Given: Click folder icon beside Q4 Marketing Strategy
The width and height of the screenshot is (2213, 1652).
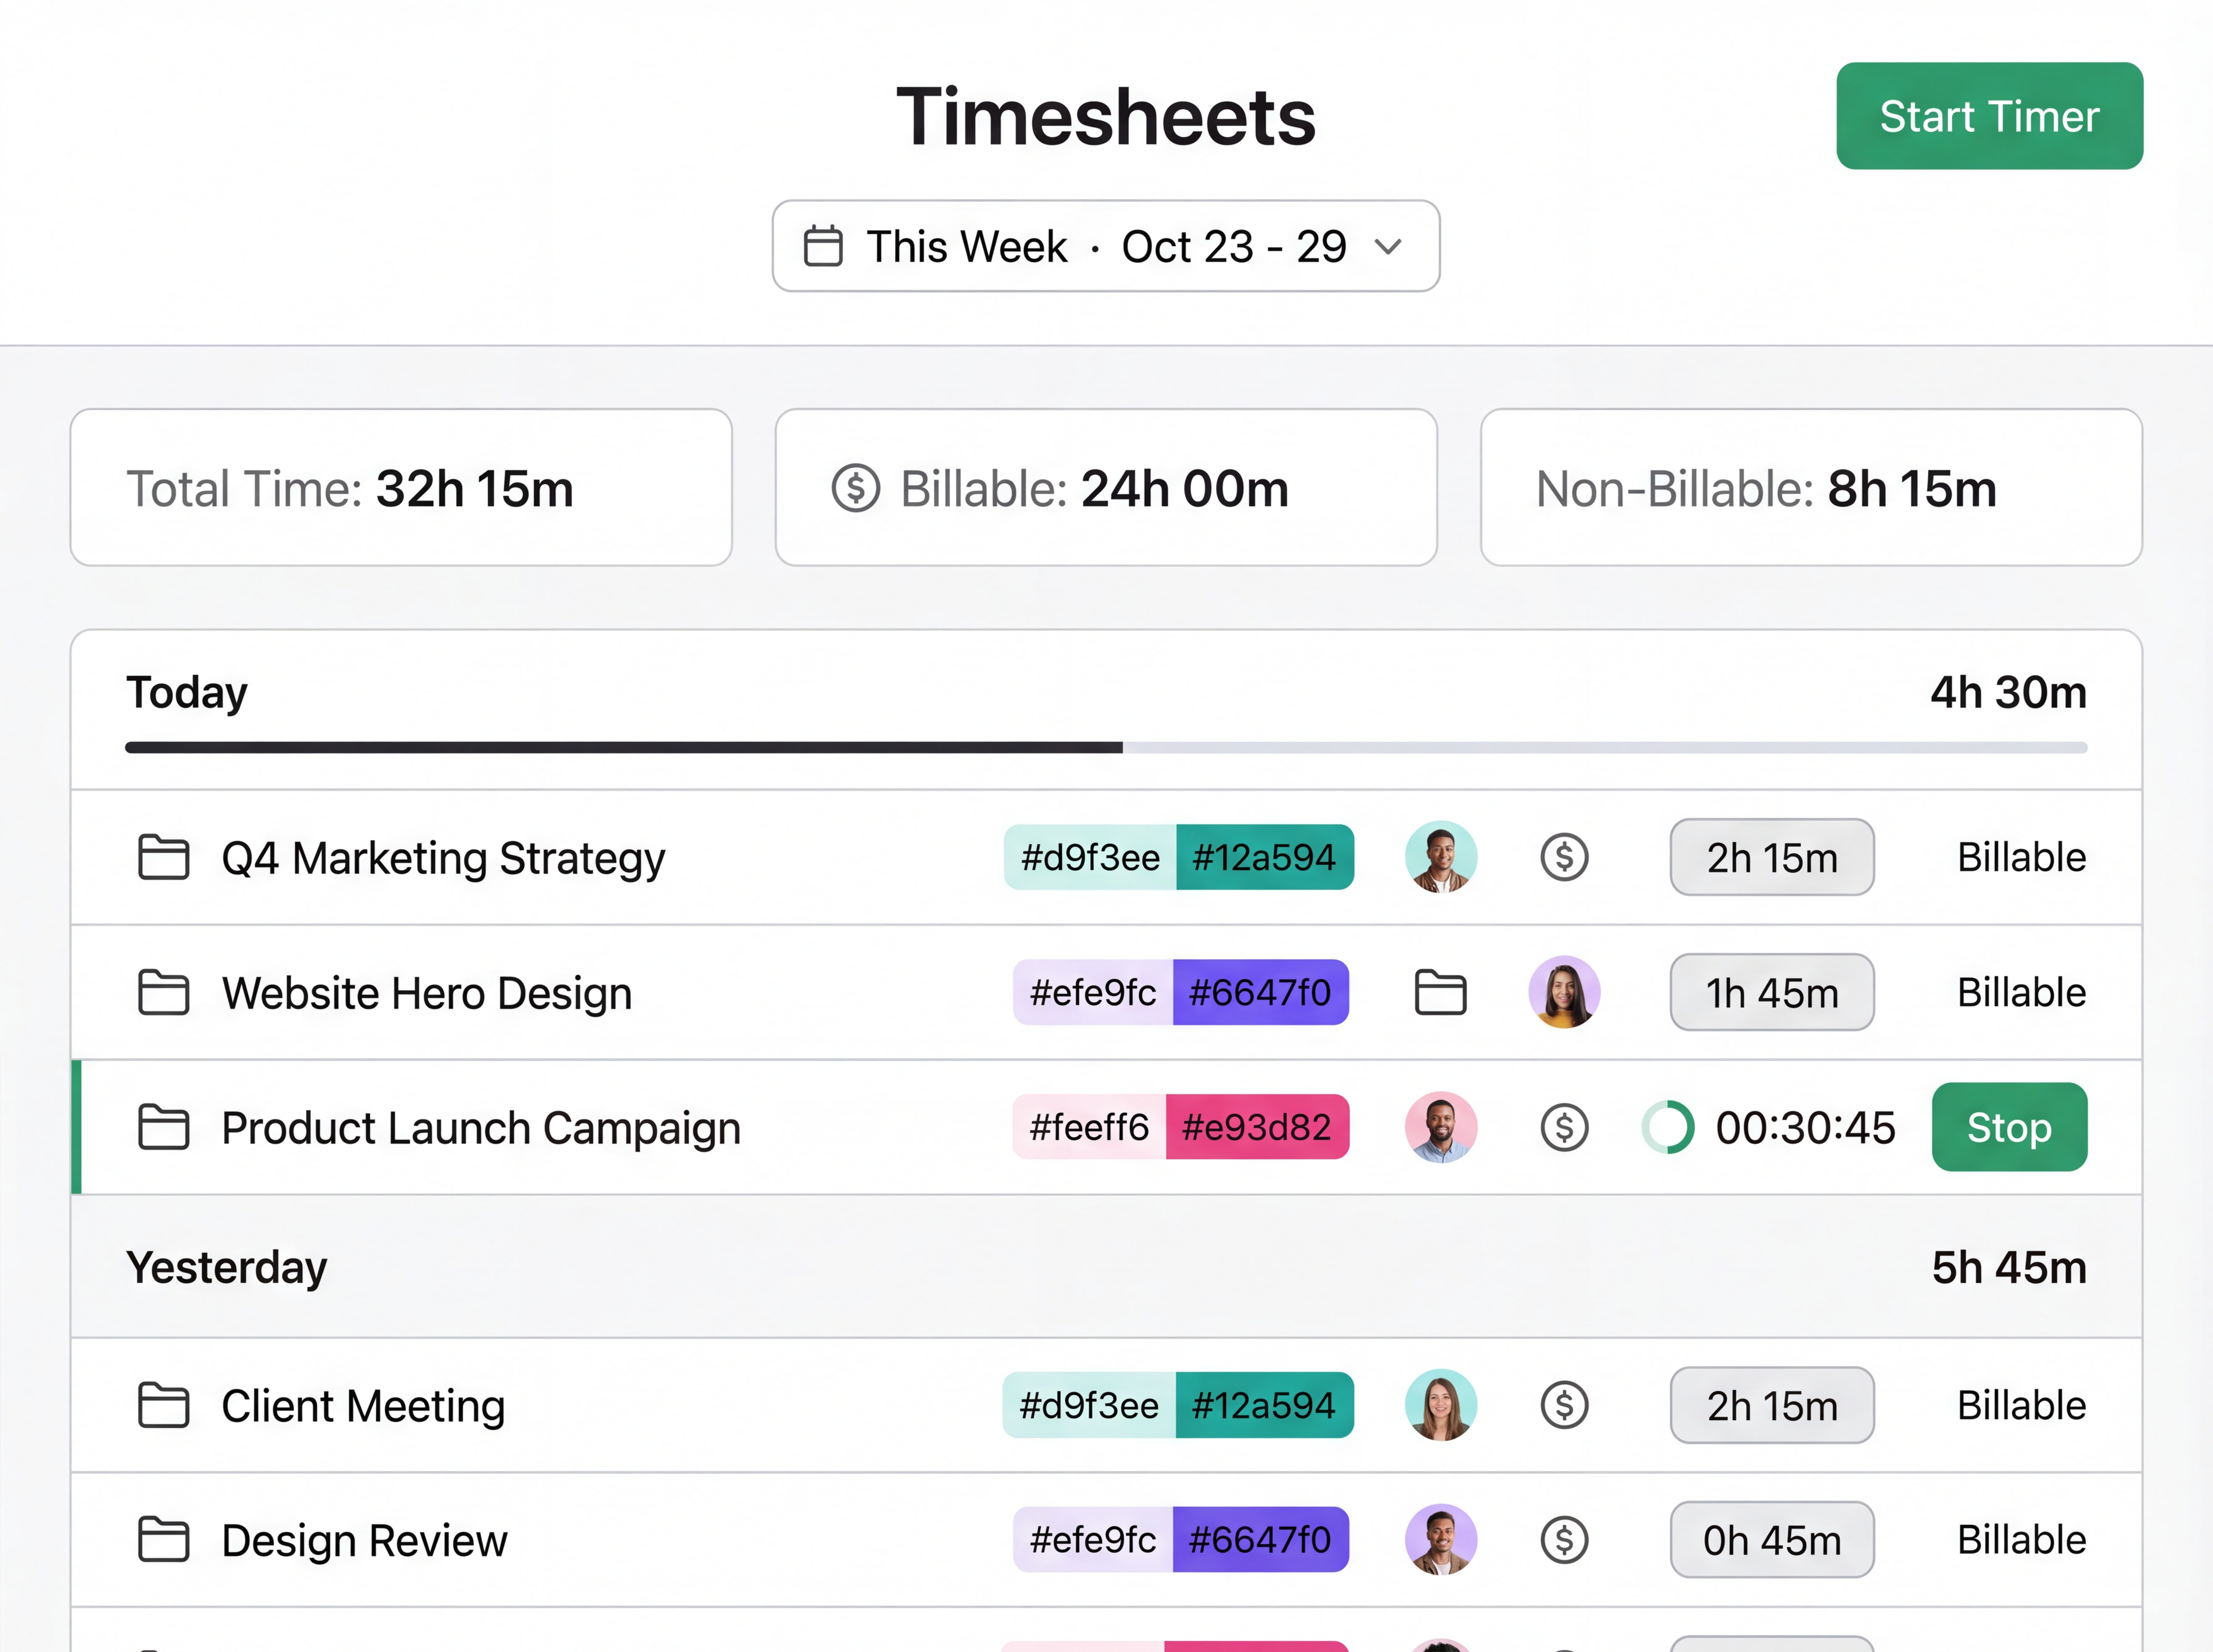Looking at the screenshot, I should point(163,857).
